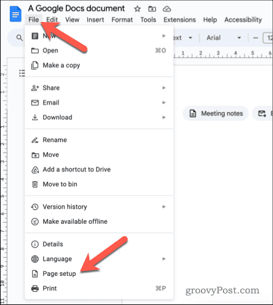The height and width of the screenshot is (305, 273).
Task: Open the File menu
Action: (34, 20)
